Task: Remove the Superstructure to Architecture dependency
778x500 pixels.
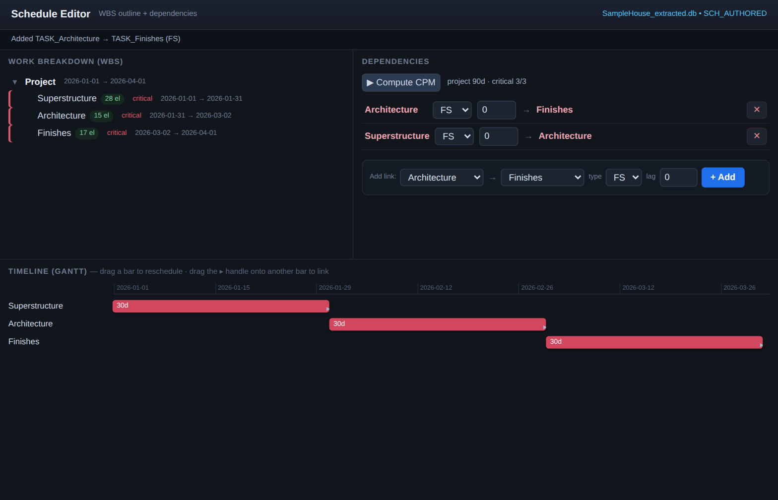Action: 757,136
